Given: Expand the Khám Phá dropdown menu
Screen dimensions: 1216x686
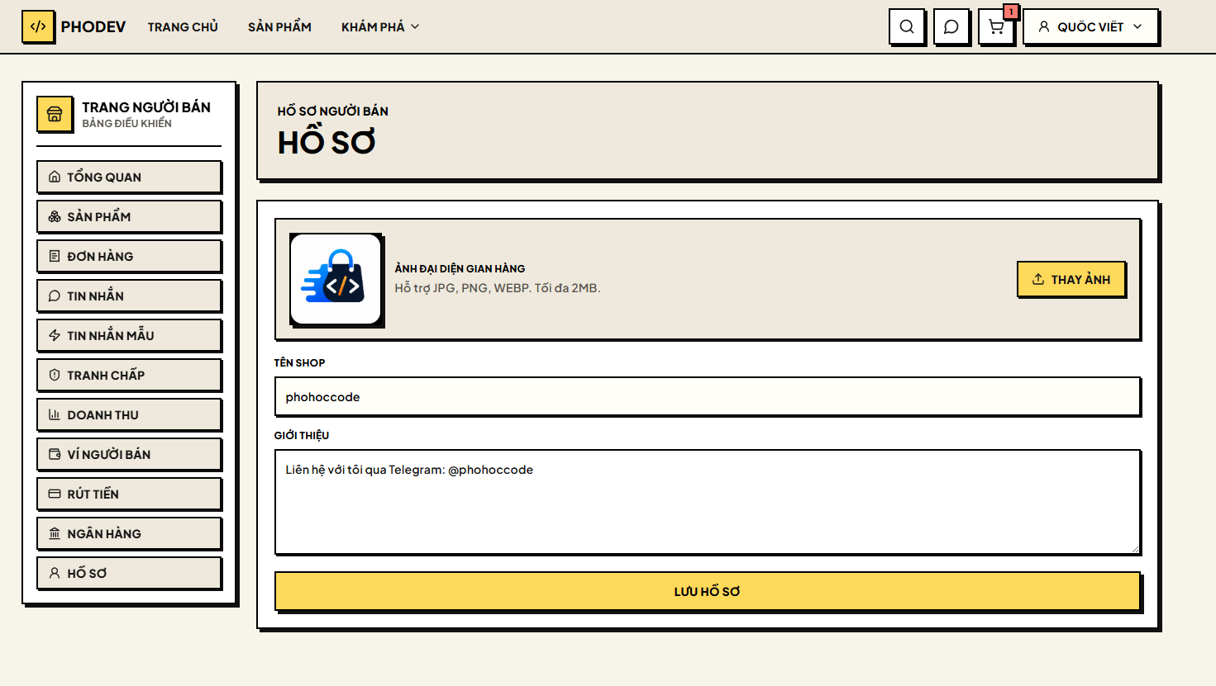Looking at the screenshot, I should pyautogui.click(x=380, y=26).
